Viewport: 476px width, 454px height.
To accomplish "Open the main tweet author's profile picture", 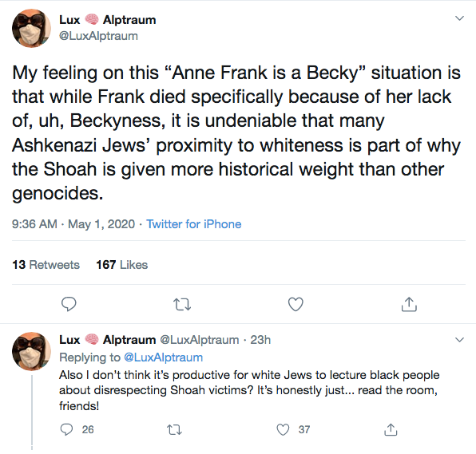I will point(31,28).
